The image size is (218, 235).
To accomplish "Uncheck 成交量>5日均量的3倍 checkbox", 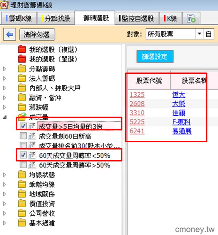I will [23, 126].
